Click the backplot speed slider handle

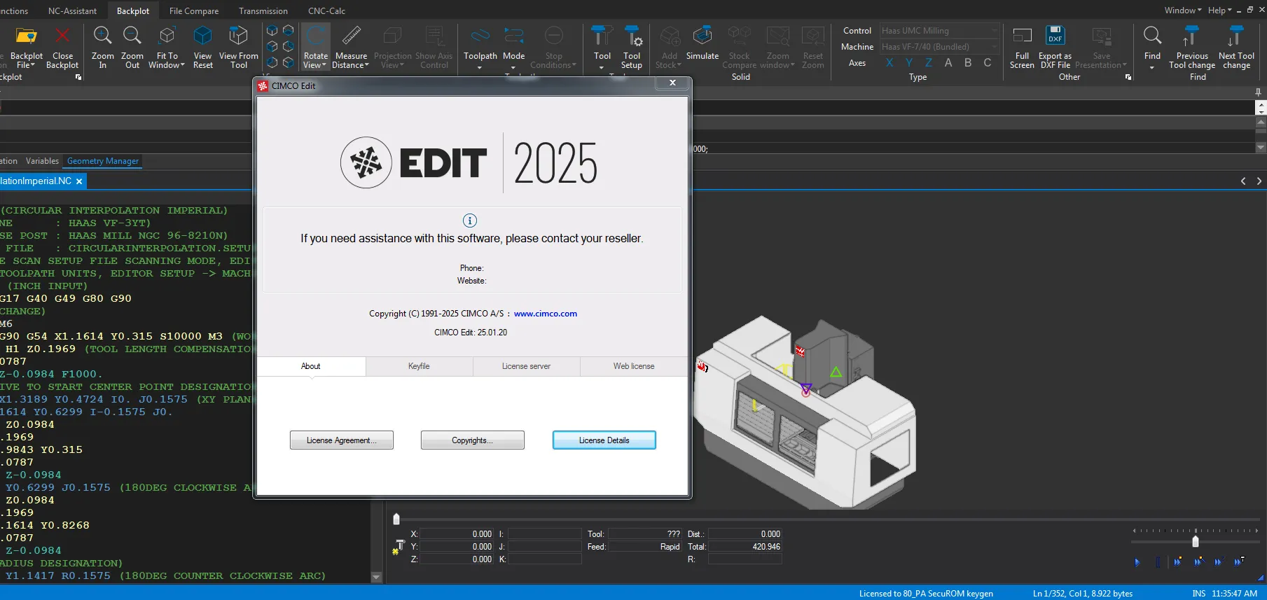(x=1196, y=541)
